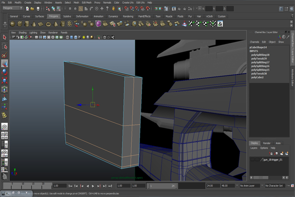
Task: Toggle the yellow Use All Lights viewport option
Action: pyautogui.click(x=84, y=37)
